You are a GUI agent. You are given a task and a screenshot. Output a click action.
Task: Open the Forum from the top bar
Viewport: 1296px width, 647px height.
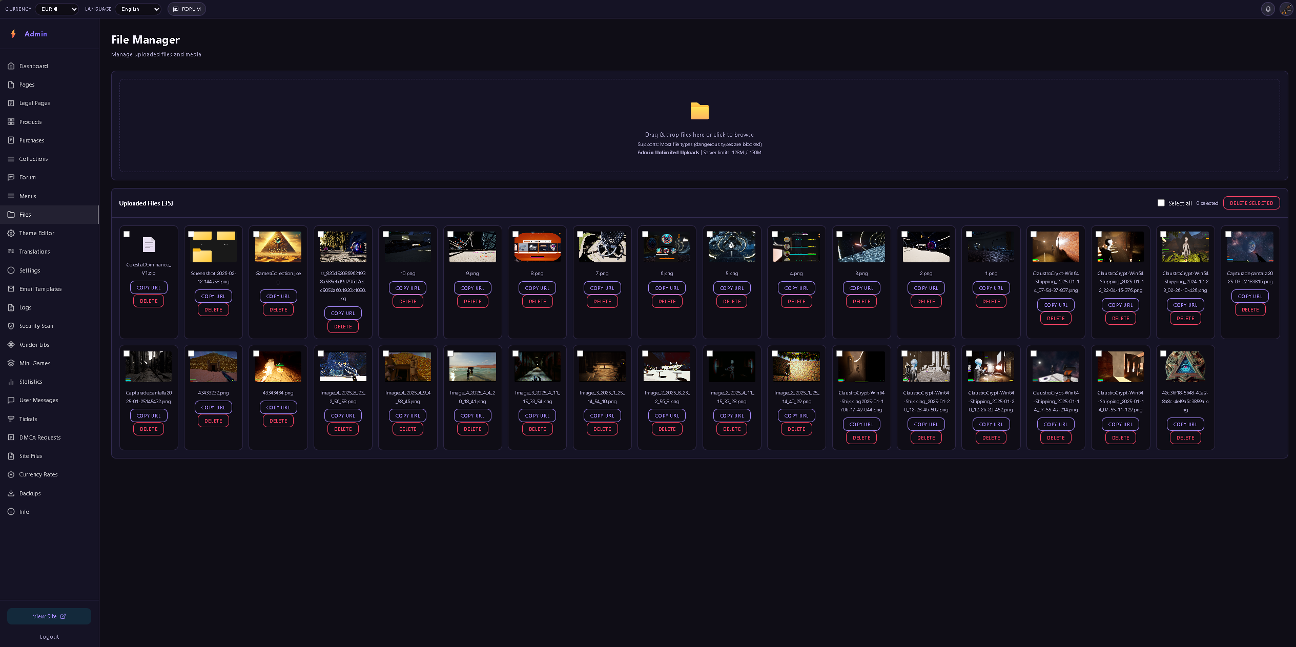click(187, 9)
